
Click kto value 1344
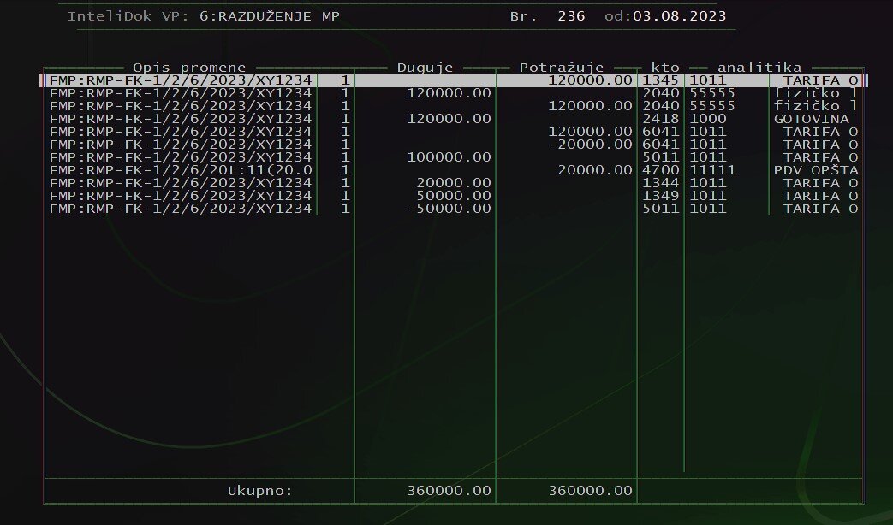click(661, 183)
